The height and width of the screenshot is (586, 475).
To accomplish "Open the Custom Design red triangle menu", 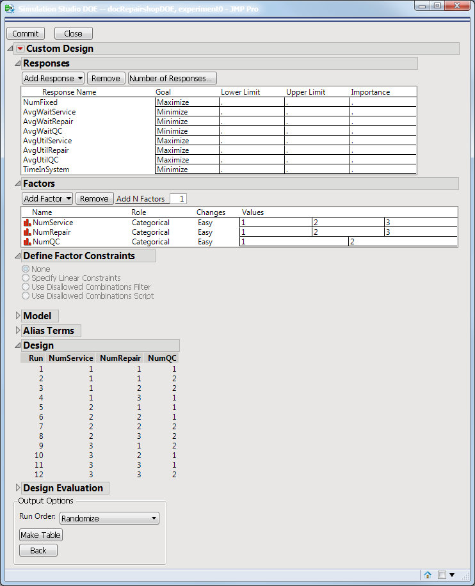I will (x=20, y=49).
